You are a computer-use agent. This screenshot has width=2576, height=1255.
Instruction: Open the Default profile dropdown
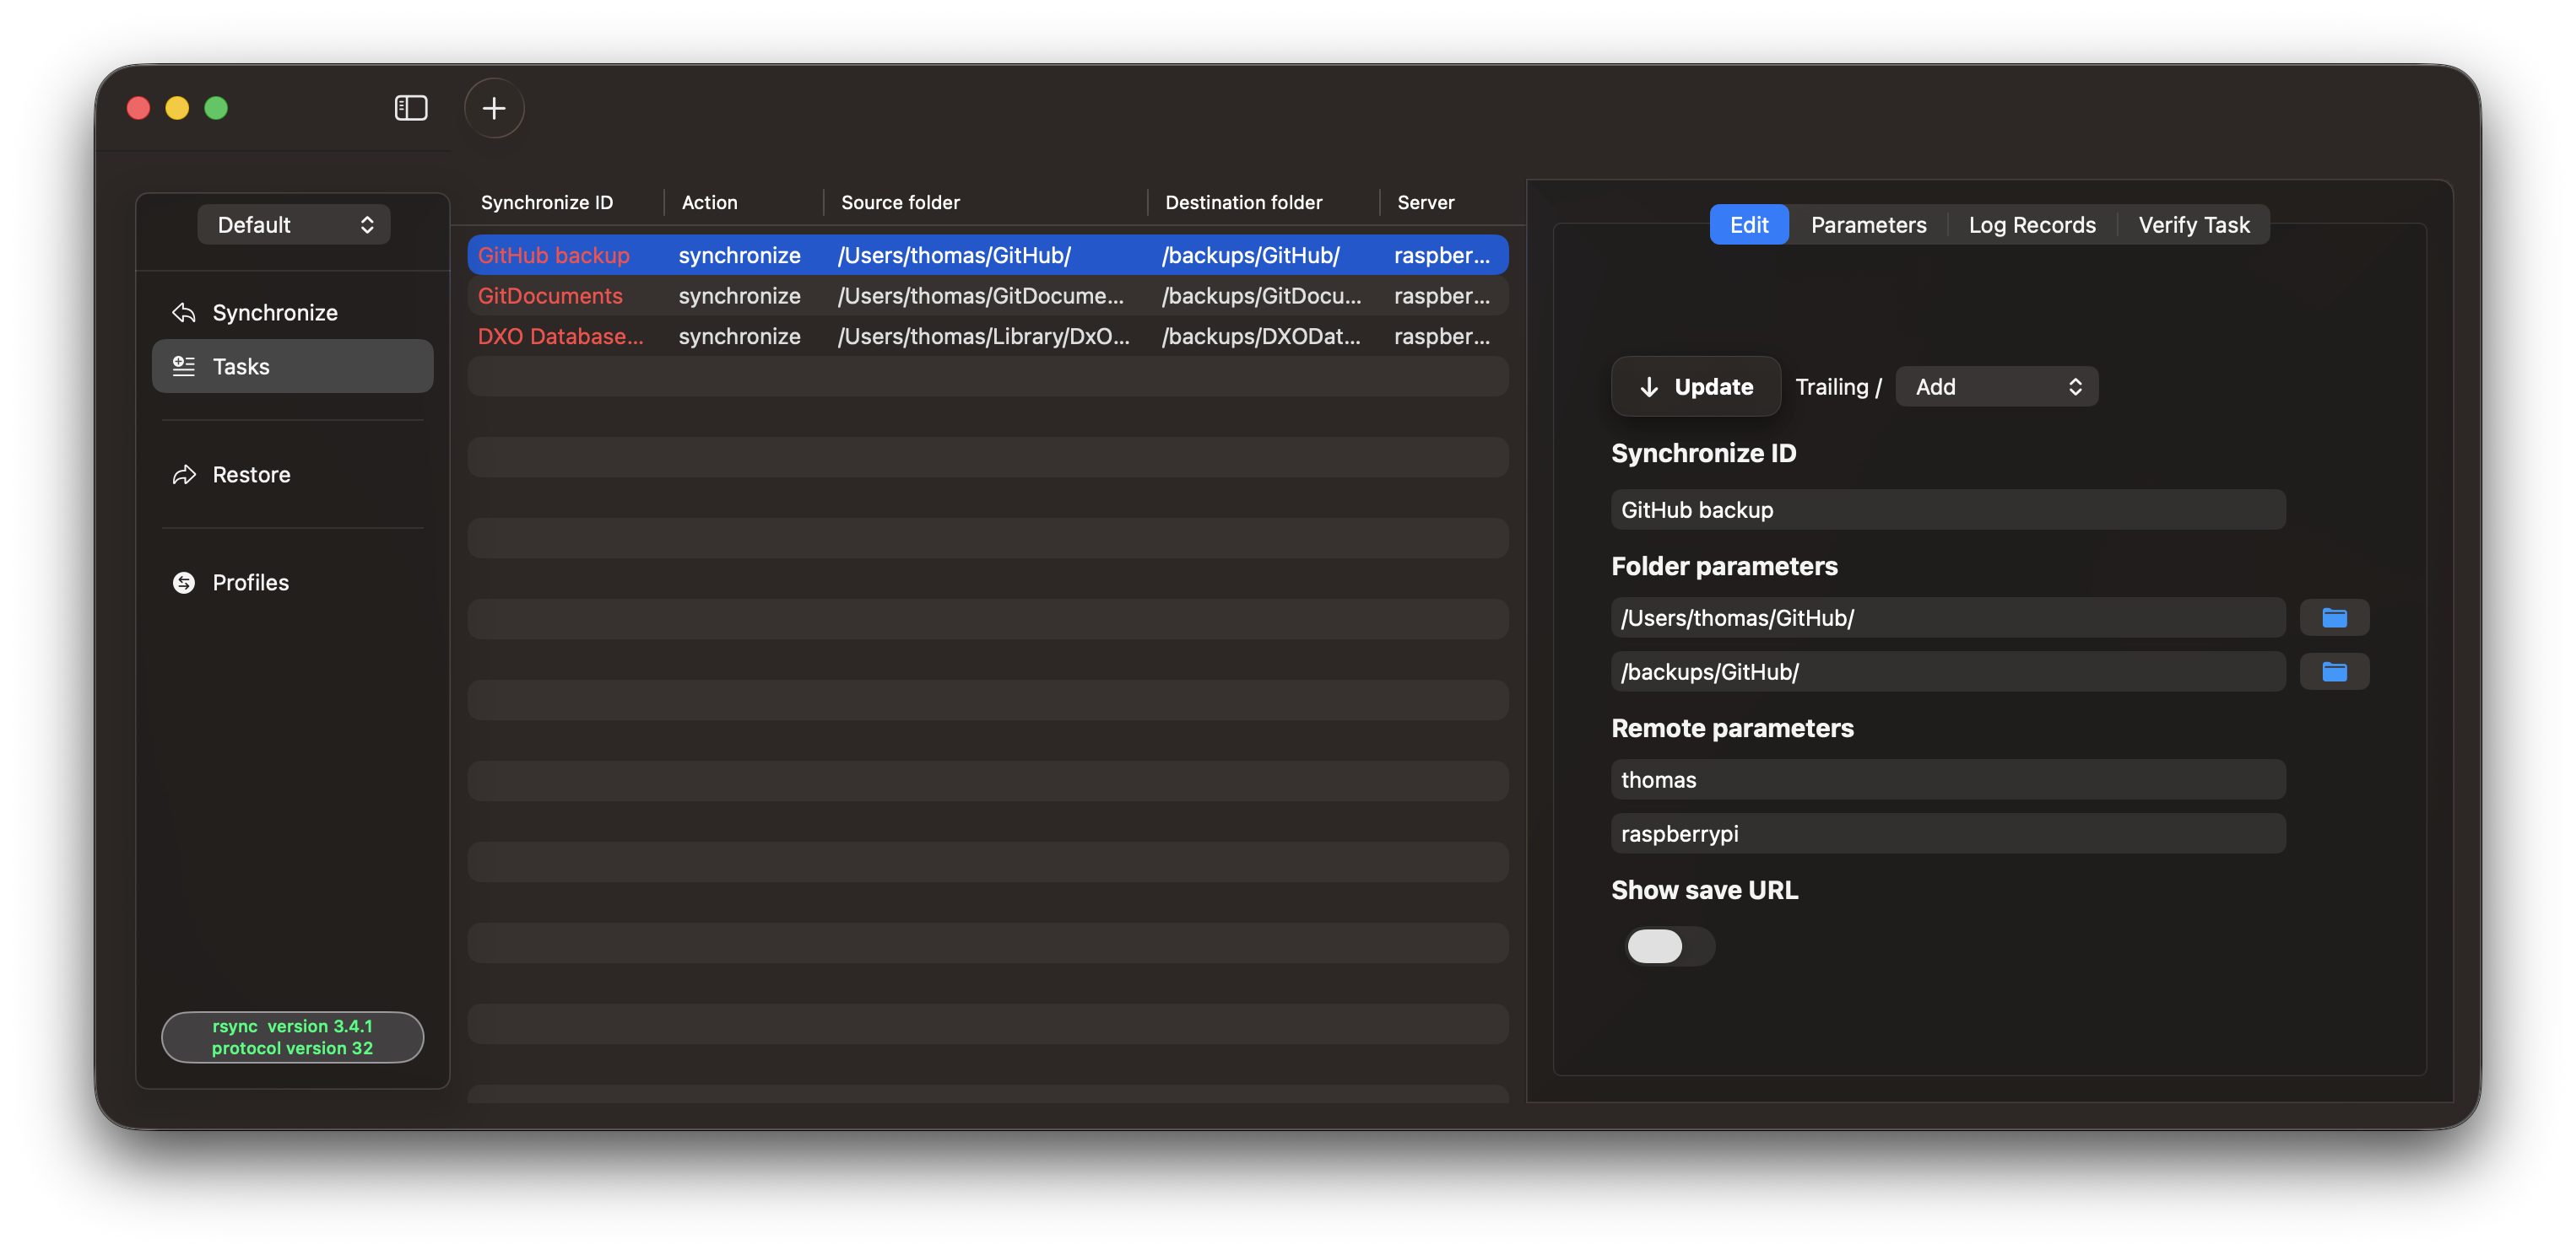coord(294,225)
